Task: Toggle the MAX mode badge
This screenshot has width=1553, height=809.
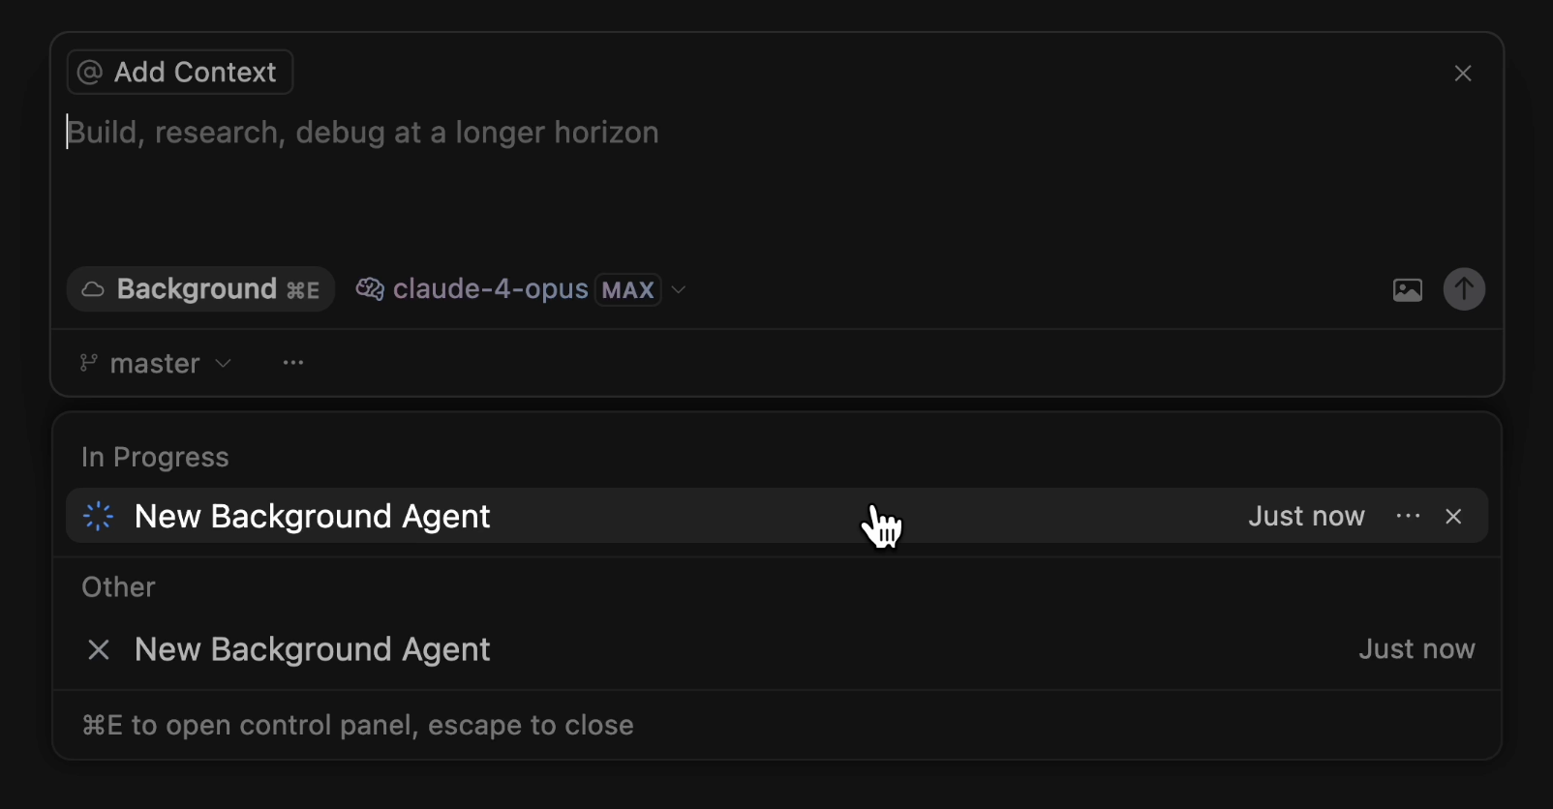Action: (628, 289)
